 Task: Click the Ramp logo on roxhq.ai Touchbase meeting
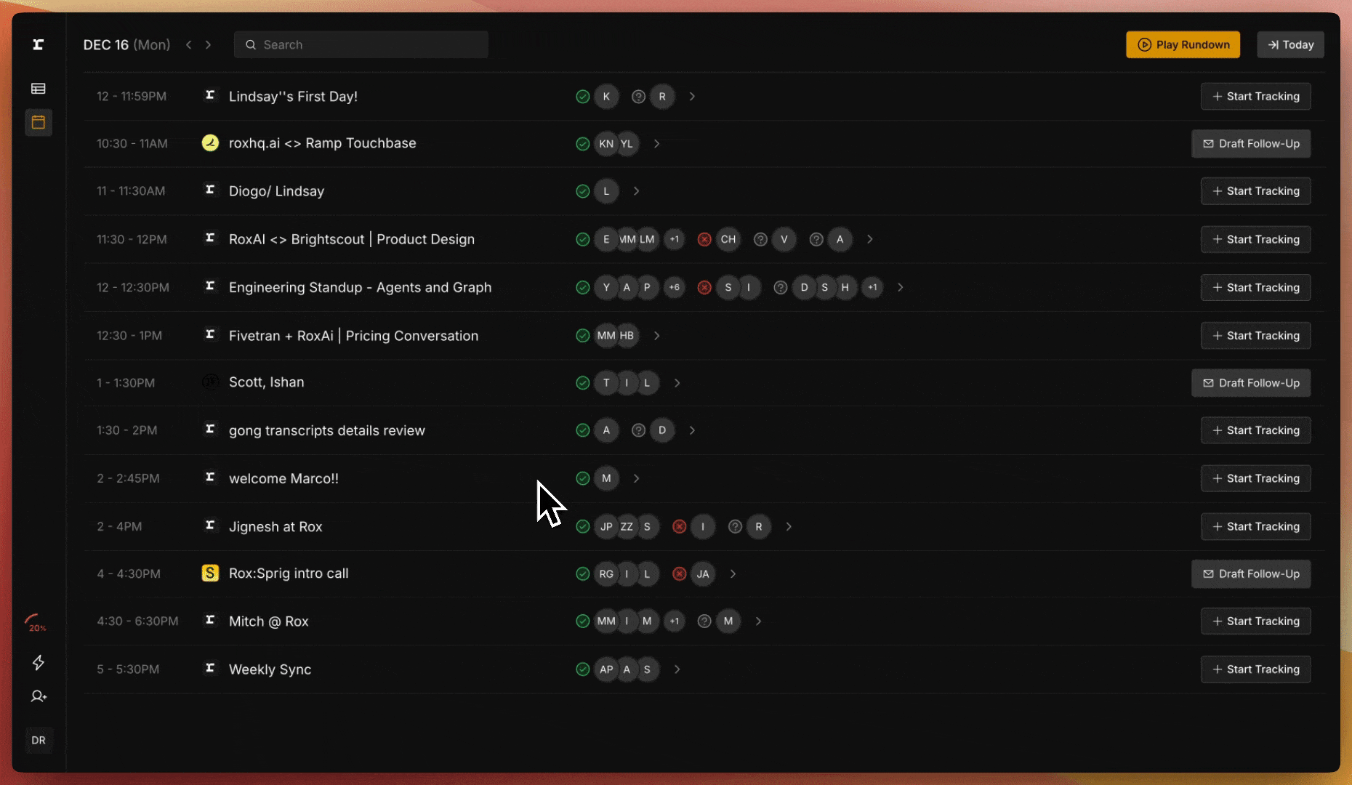pos(210,143)
